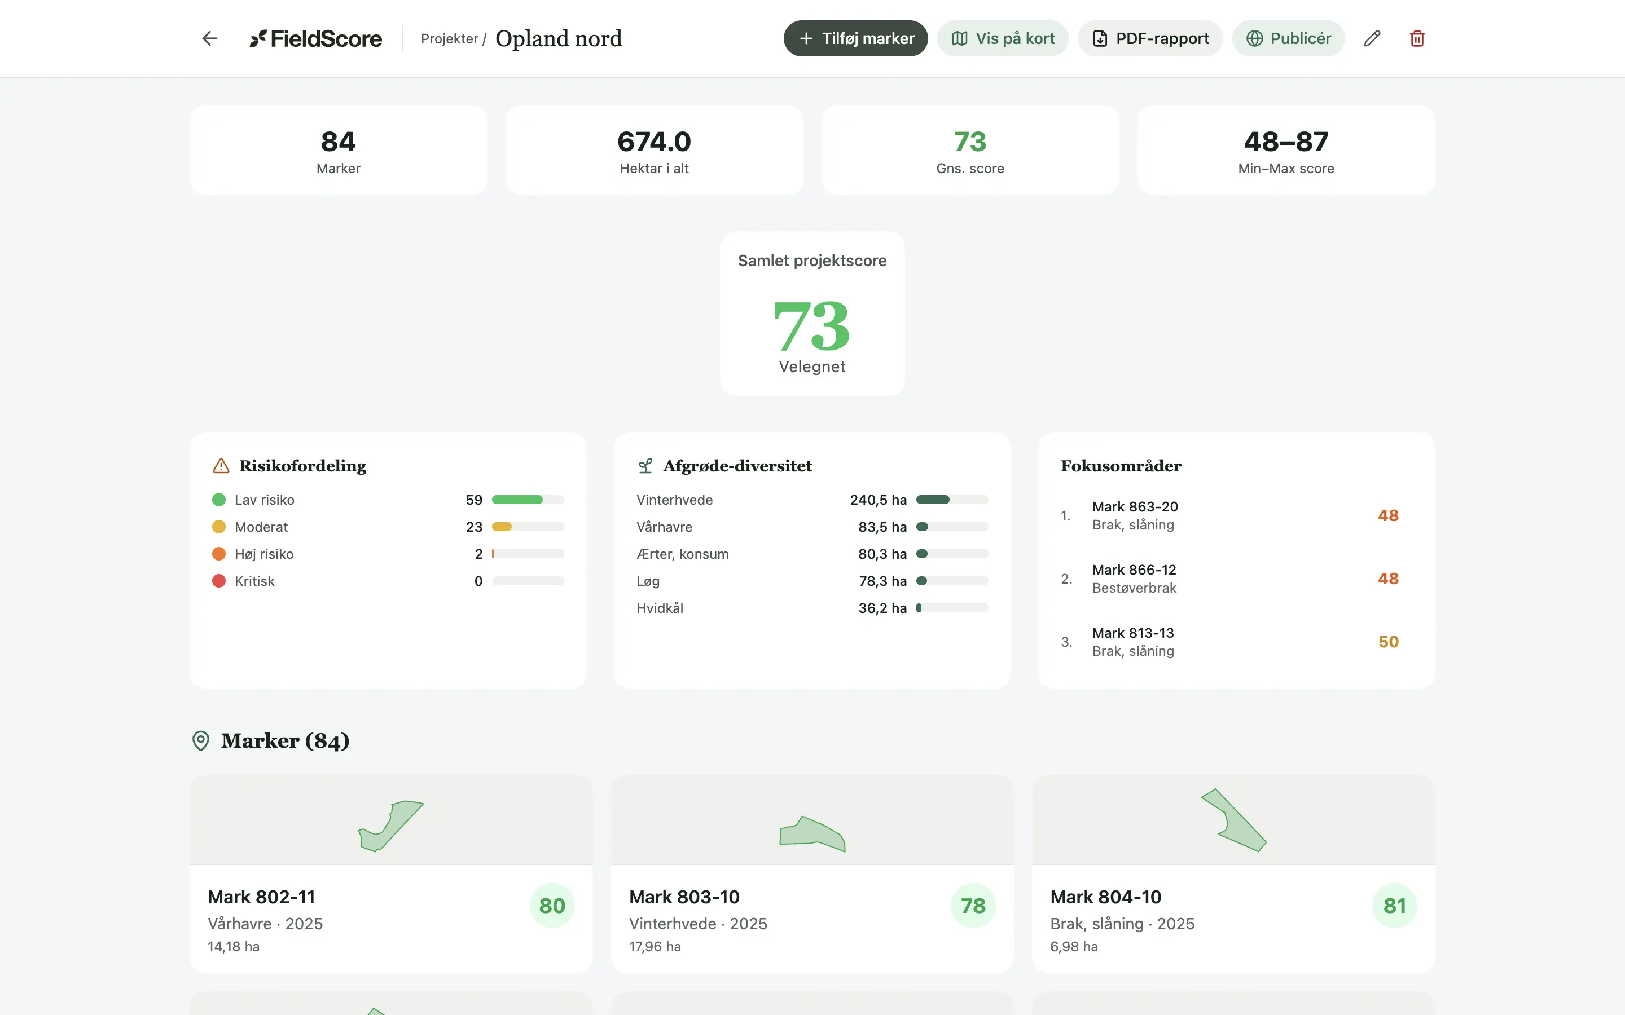Click the orange Høj risiko dot
Image resolution: width=1625 pixels, height=1015 pixels.
[219, 554]
